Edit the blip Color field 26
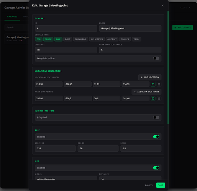The height and width of the screenshot is (191, 197). coord(98,149)
